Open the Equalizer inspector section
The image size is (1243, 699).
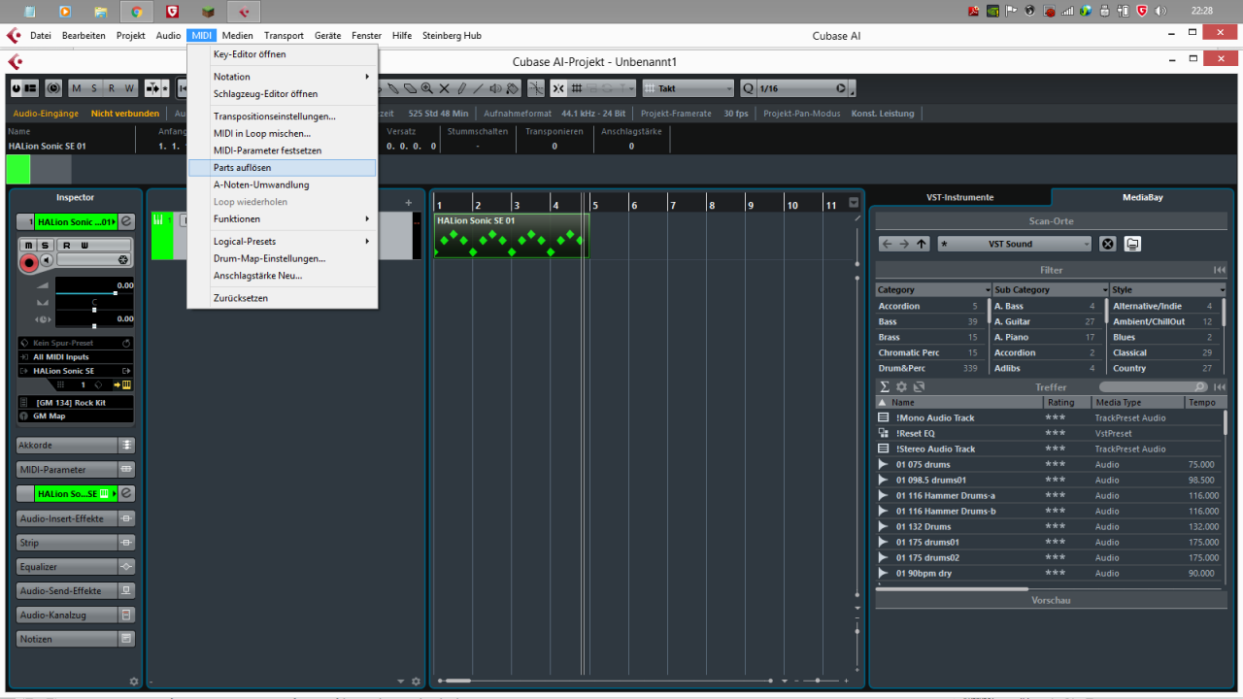pos(76,566)
